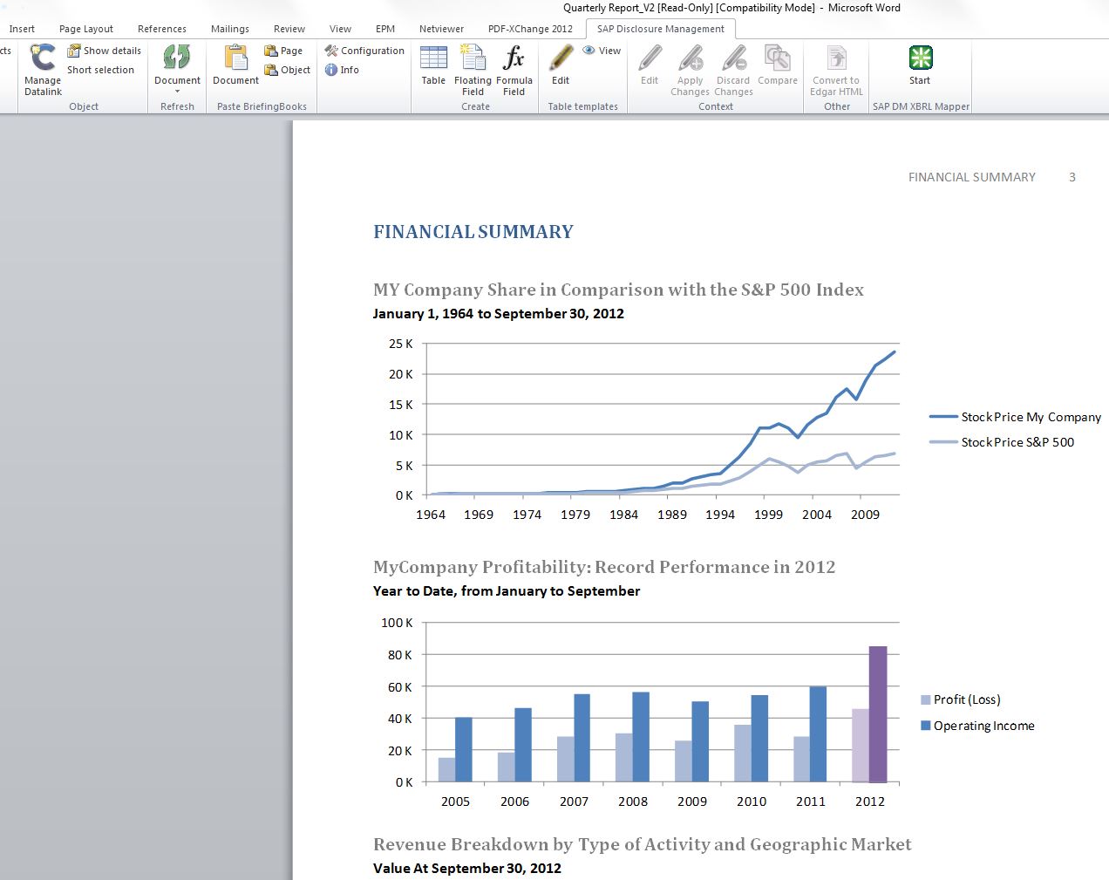1109x880 pixels.
Task: Click the Stock Price S&P 500 legend line
Action: (x=943, y=442)
